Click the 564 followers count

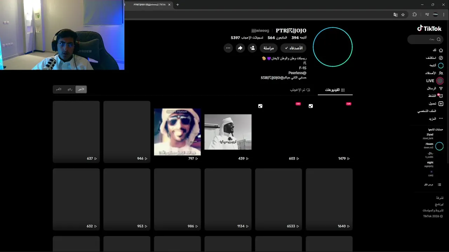click(x=277, y=38)
